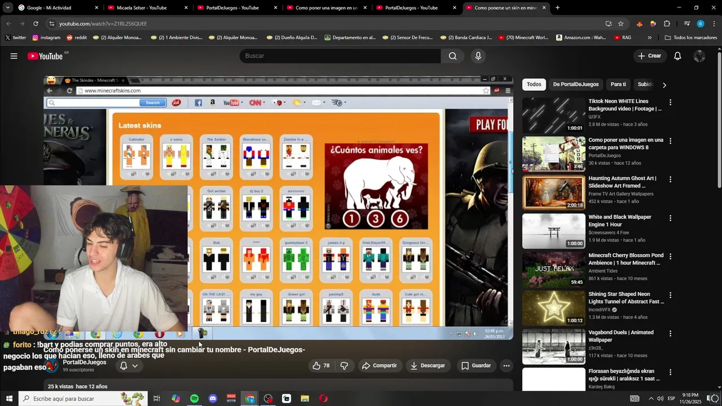The width and height of the screenshot is (722, 406).
Task: Select the Para ti filter chip
Action: pos(618,85)
